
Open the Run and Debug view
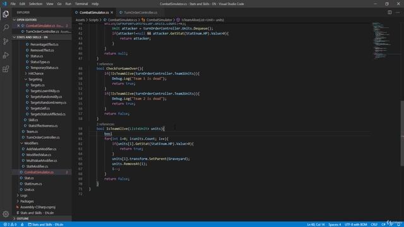[x=6, y=55]
